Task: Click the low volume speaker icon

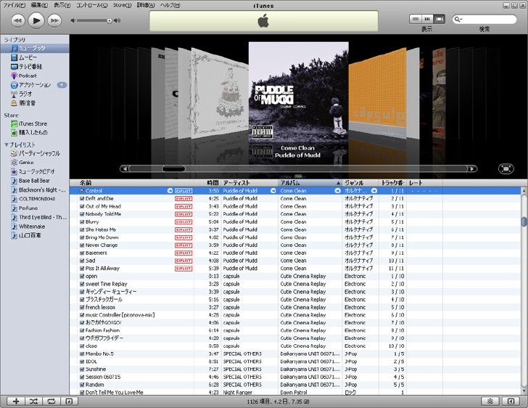Action: 73,20
